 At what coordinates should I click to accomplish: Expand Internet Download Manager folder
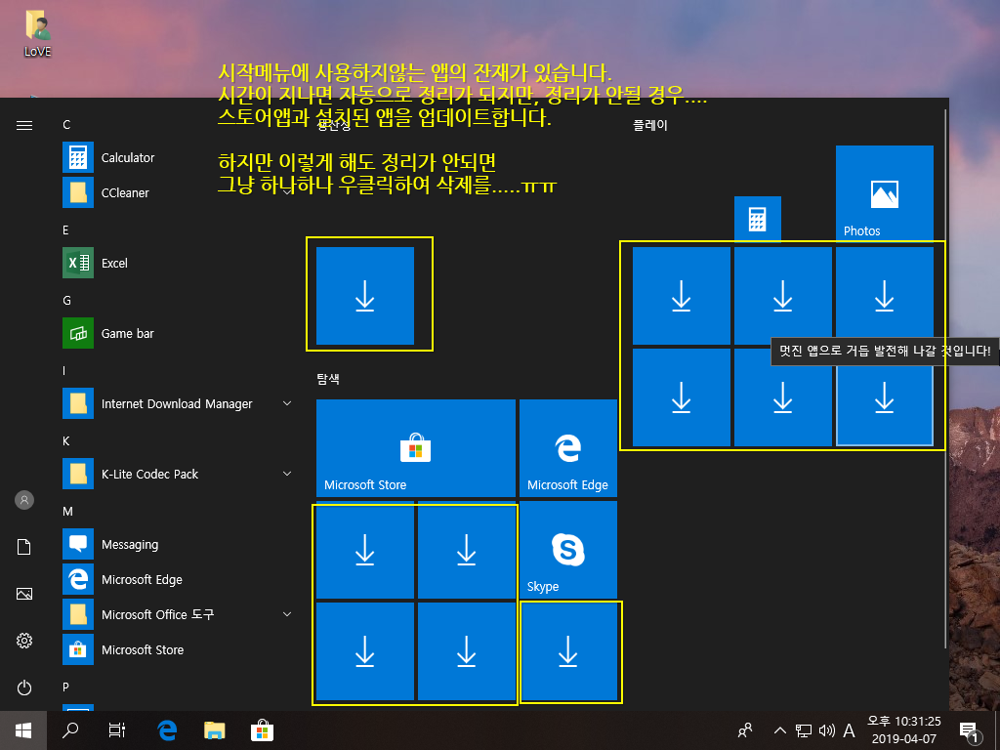[287, 403]
